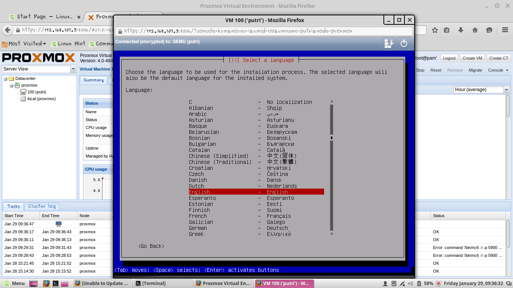The height and width of the screenshot is (288, 513).
Task: Click the back arrow in Proxmox browser window
Action: pyautogui.click(x=7, y=30)
